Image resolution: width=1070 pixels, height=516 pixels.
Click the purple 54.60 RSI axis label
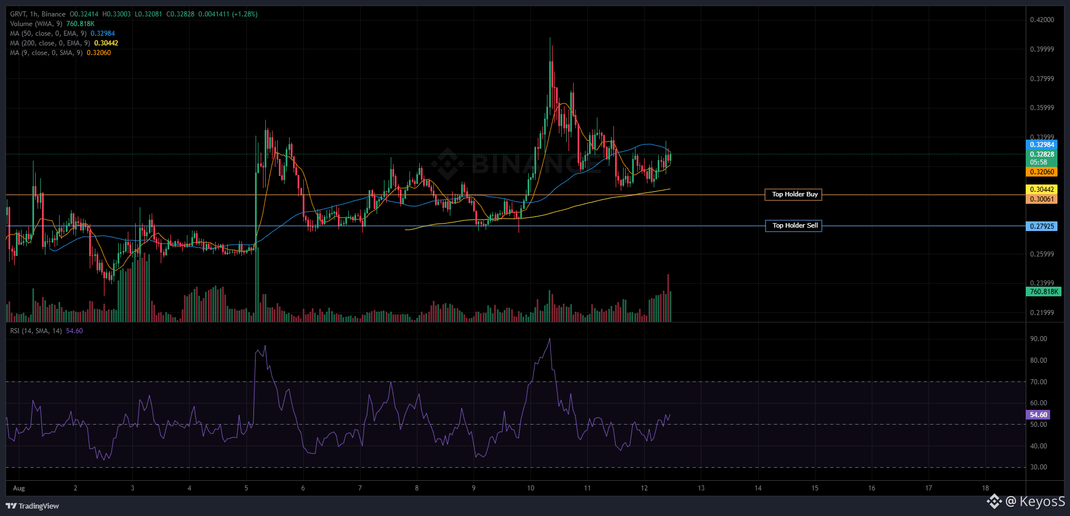pos(1038,415)
